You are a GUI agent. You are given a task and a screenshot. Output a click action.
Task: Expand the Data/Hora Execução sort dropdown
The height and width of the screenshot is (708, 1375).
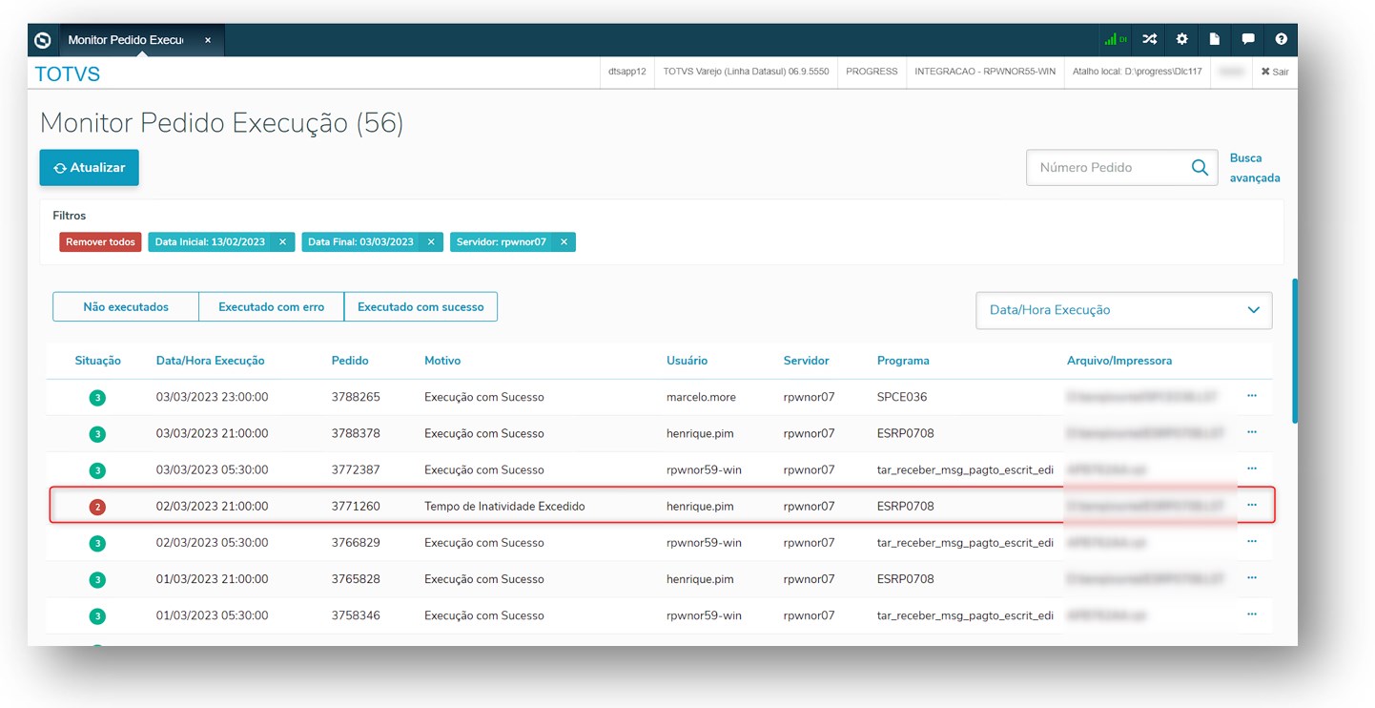1123,310
